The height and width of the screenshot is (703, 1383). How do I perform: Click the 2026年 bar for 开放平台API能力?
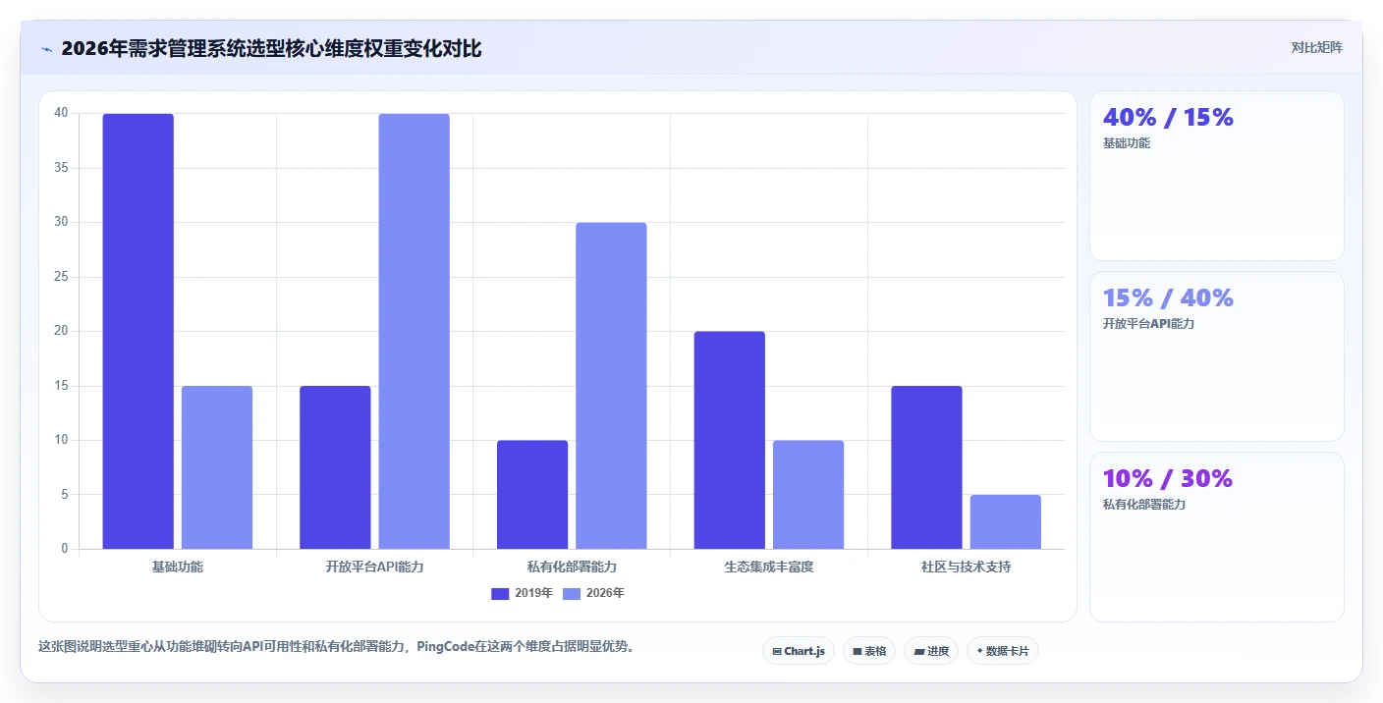tap(415, 331)
